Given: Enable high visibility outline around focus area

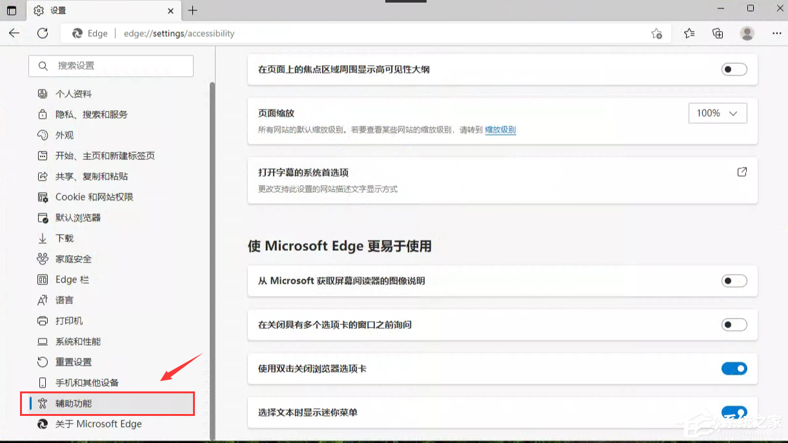Looking at the screenshot, I should 734,70.
